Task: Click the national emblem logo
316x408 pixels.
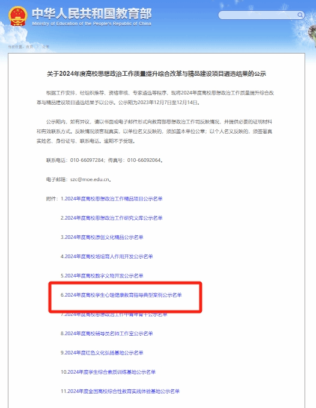Action: coord(17,16)
